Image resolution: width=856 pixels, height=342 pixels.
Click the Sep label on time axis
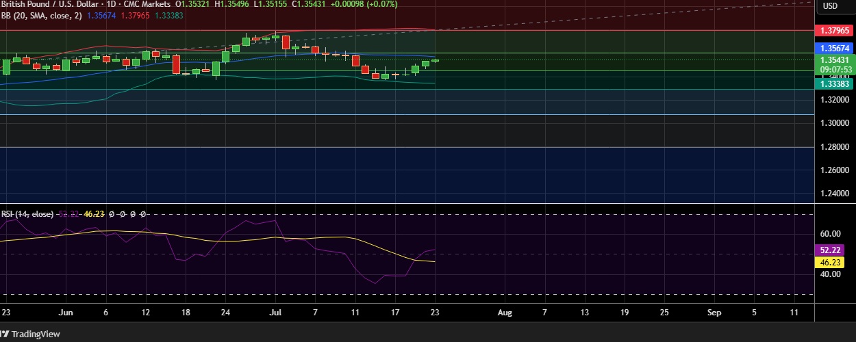point(714,312)
